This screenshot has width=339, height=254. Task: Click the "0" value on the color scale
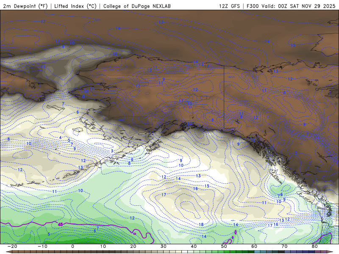(x=72, y=246)
